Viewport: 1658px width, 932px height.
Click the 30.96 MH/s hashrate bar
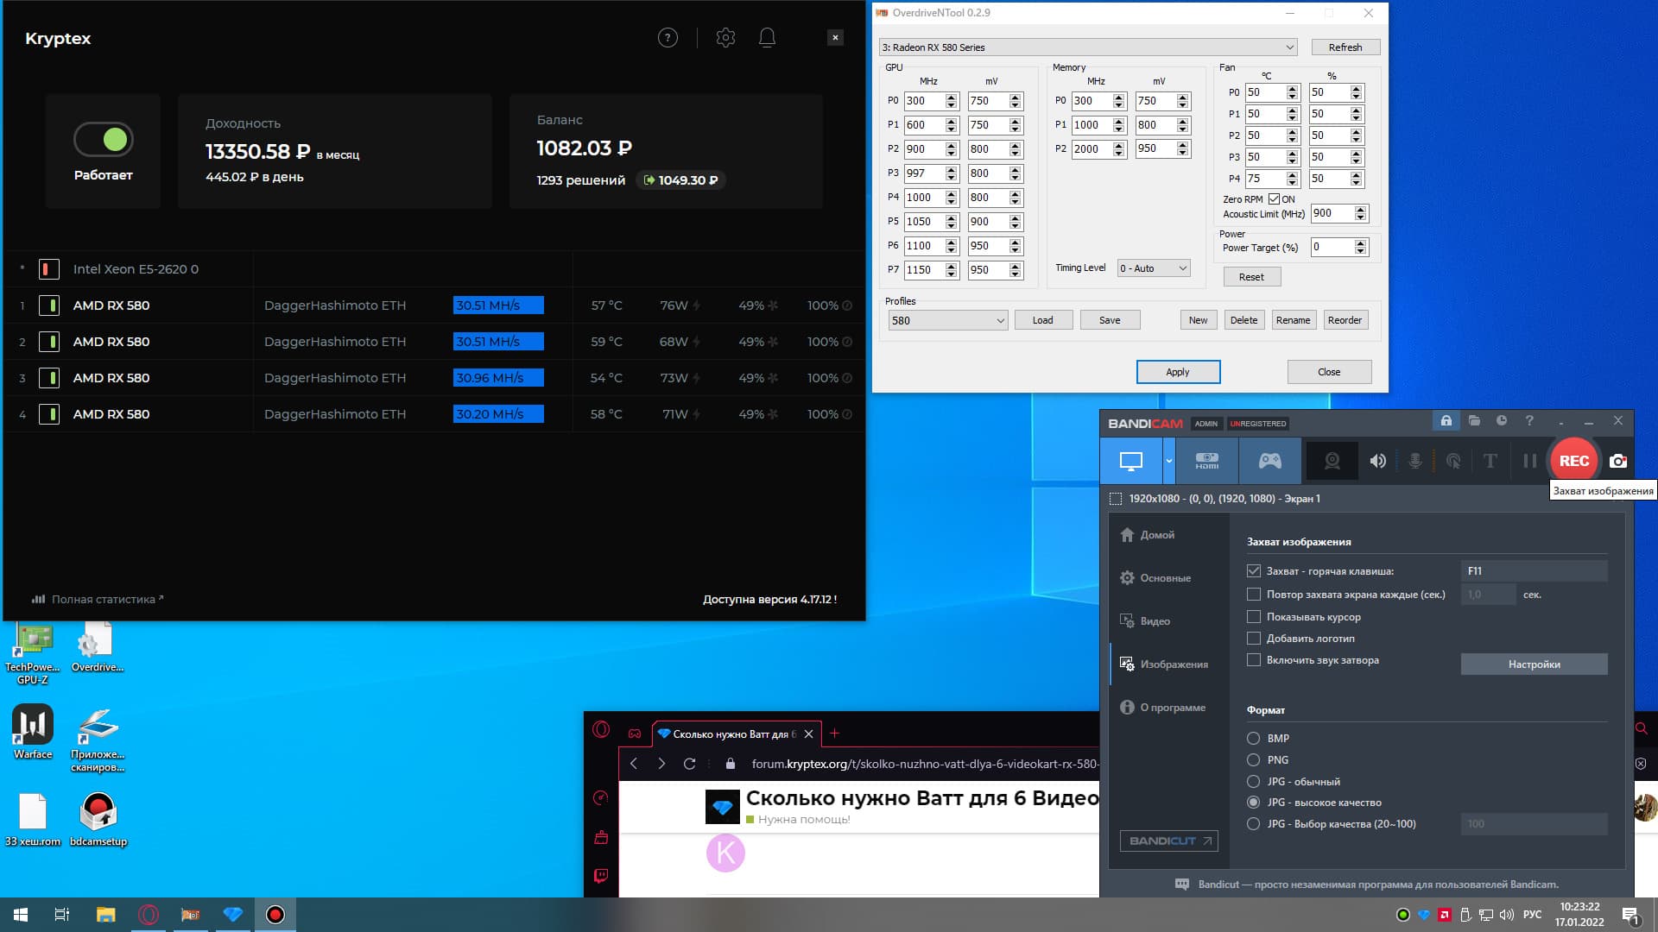498,378
